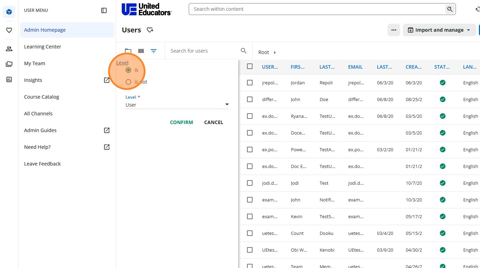Sort by the LAST... name column header
Viewport: 480px width, 268px height.
pos(327,67)
